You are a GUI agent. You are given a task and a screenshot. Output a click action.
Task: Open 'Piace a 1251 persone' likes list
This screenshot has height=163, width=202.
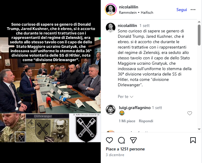[x=125, y=149]
